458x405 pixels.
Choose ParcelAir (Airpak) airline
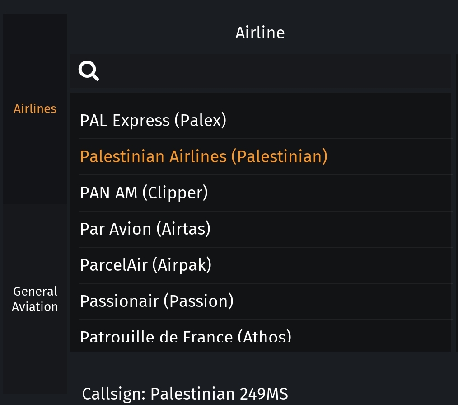coord(145,265)
